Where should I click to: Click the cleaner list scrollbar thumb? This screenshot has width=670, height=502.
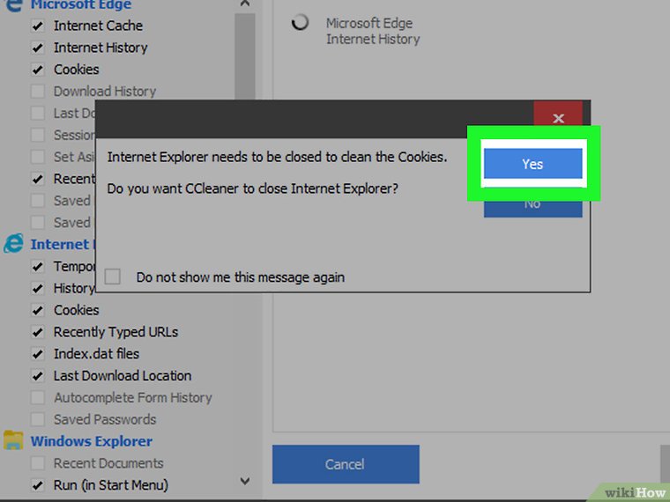coord(245,56)
